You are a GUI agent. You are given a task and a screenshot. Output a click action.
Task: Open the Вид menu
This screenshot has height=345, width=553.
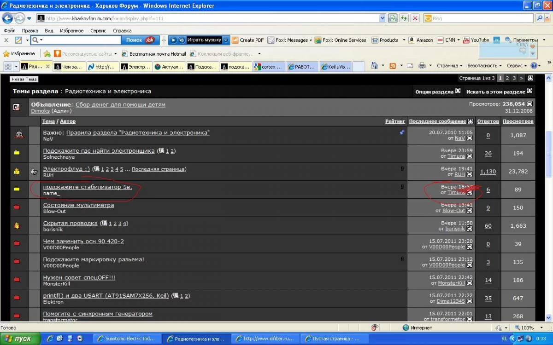[x=49, y=30]
